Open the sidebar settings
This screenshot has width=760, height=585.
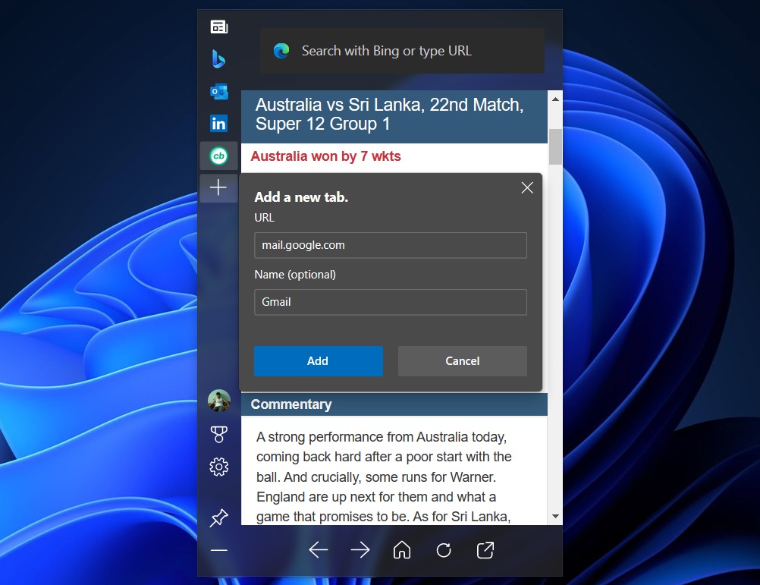218,467
